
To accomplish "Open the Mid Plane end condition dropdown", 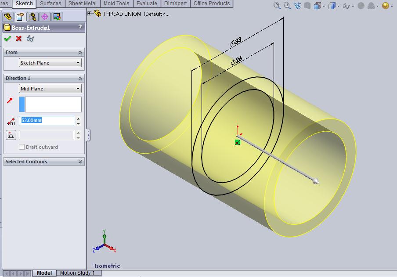I will pyautogui.click(x=50, y=89).
